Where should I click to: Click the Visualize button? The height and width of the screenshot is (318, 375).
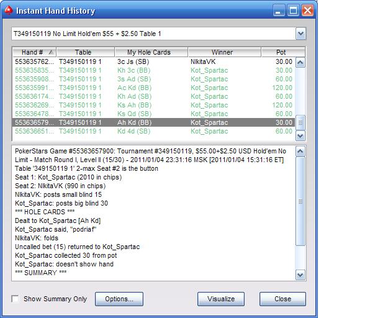pos(221,299)
